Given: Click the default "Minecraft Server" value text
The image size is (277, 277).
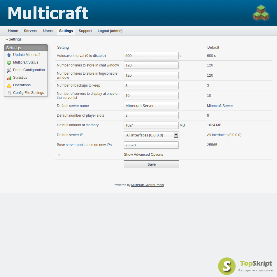Looking at the screenshot, I should (x=220, y=106).
